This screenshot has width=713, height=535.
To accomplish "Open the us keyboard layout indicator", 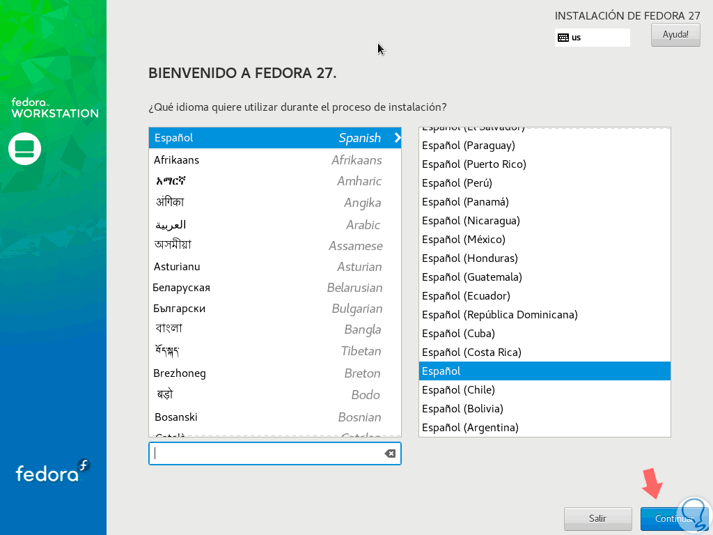I will pyautogui.click(x=592, y=38).
